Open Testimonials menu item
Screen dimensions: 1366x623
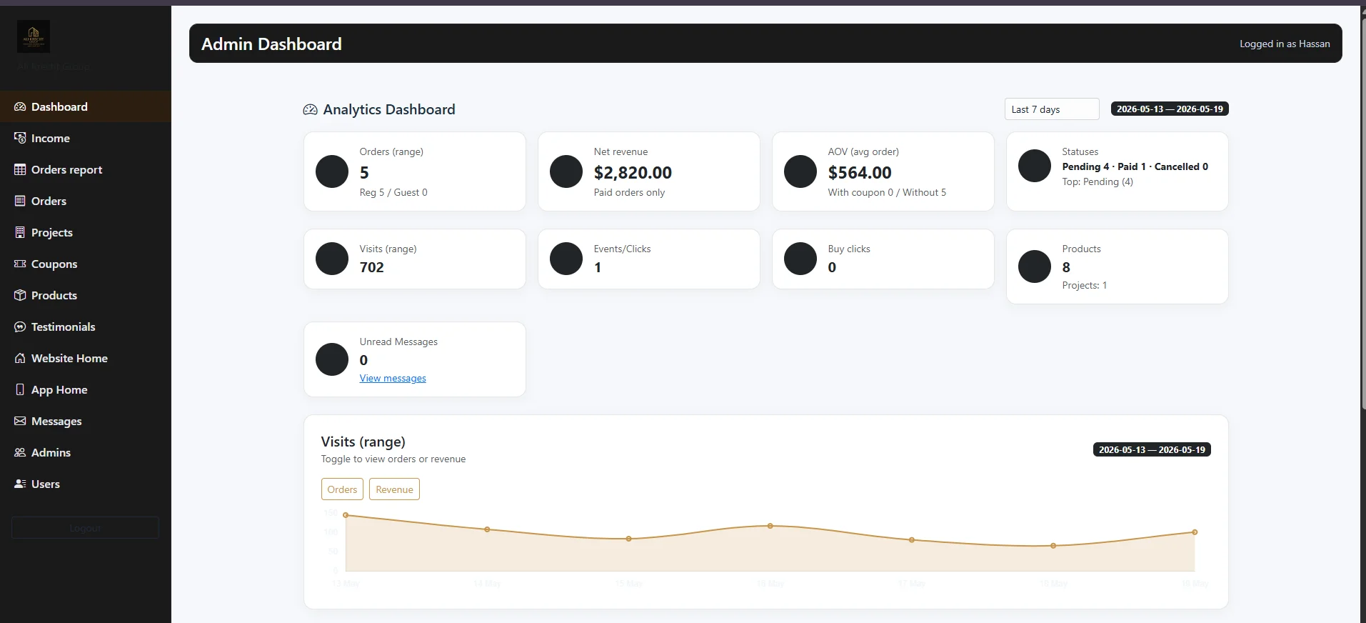[x=86, y=327]
